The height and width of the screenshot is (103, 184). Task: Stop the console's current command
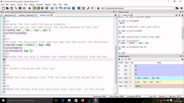point(176,15)
